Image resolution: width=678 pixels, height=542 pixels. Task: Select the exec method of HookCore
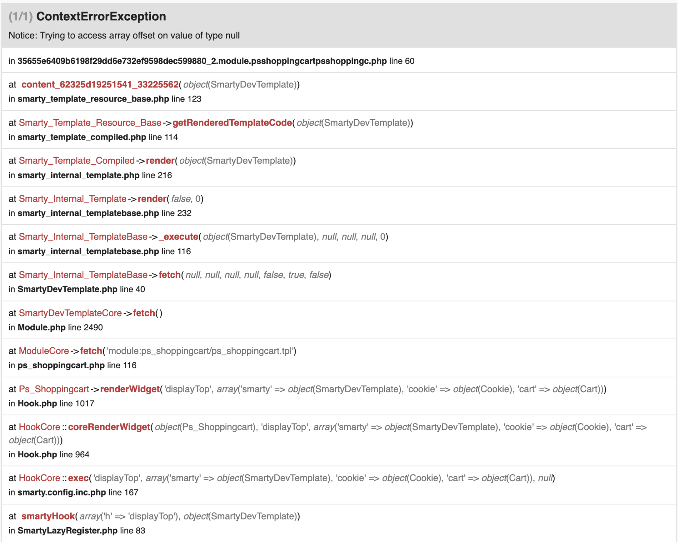point(78,478)
